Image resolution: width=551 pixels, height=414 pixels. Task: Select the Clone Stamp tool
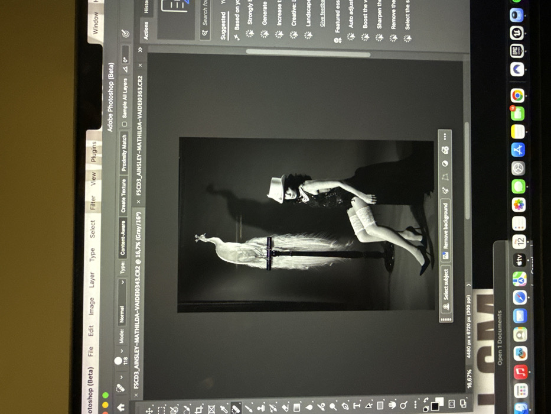coord(260,407)
